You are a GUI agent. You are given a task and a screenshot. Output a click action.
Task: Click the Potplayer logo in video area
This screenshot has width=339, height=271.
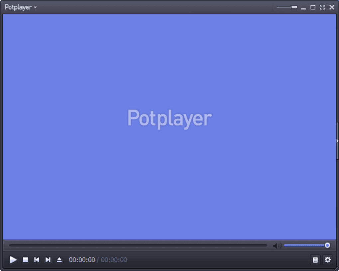tap(169, 118)
